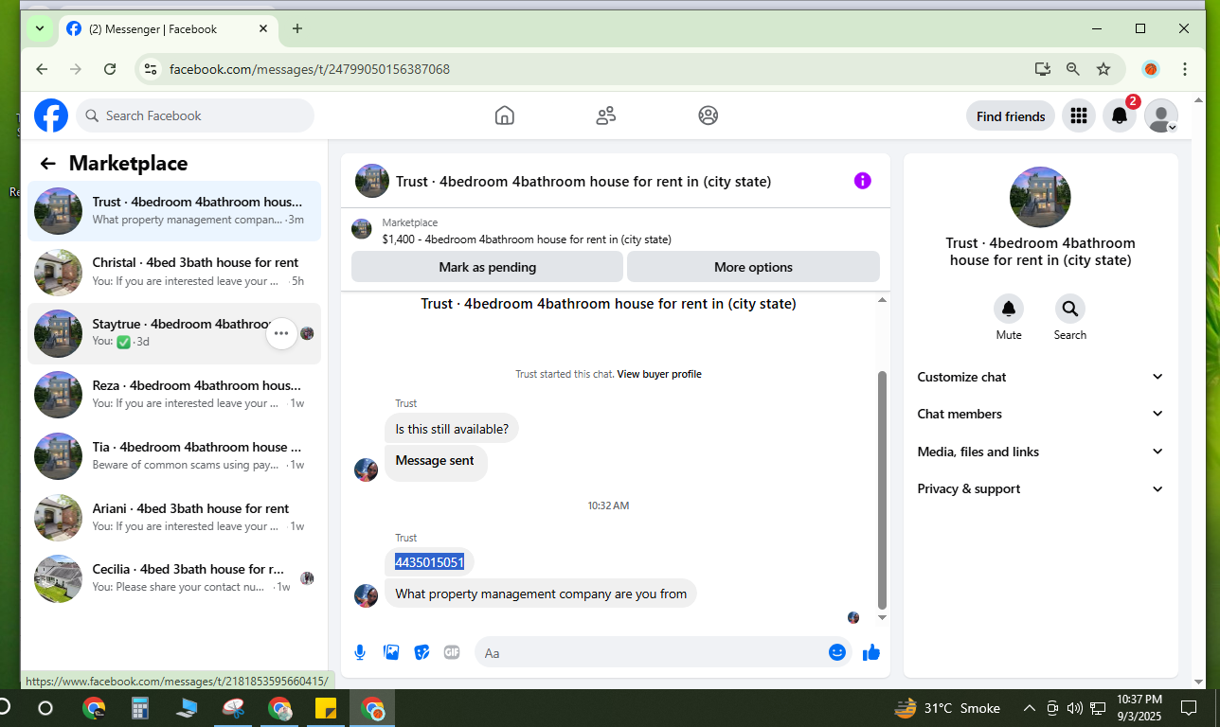Open Chrome profile basketball avatar
1220x727 pixels.
point(1151,69)
